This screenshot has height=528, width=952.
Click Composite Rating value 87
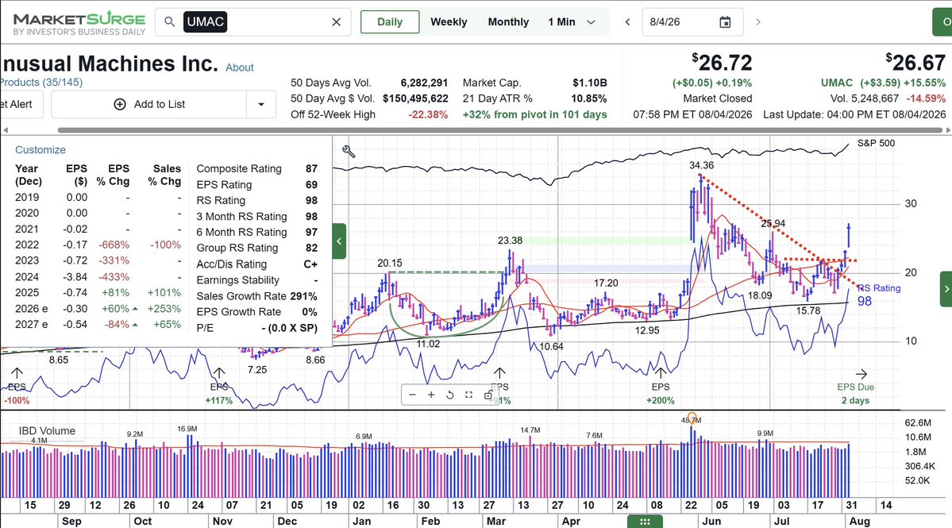311,168
